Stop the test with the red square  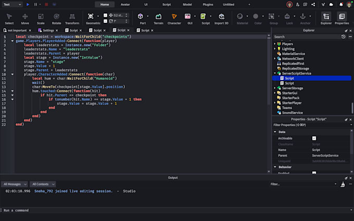46,4
